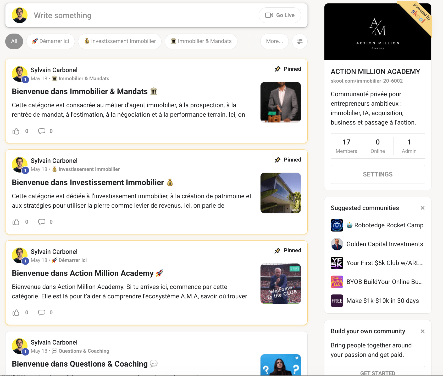Open the skool.com/immobilier-20-6002 link
443x376 pixels.
point(367,81)
